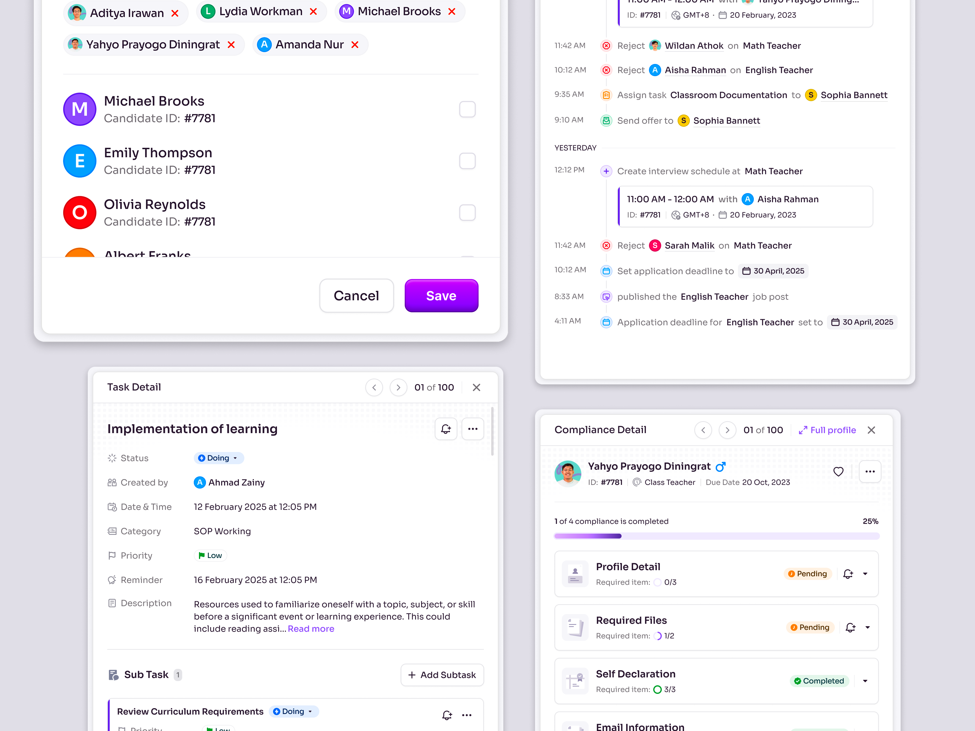Click the Reject icon next to Wildan Athok
The width and height of the screenshot is (975, 731).
606,45
